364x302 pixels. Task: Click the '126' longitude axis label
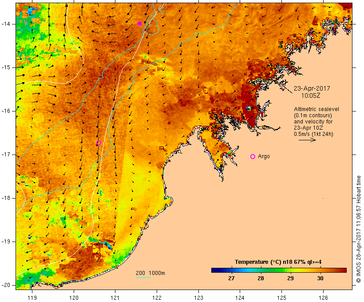[x=323, y=298]
